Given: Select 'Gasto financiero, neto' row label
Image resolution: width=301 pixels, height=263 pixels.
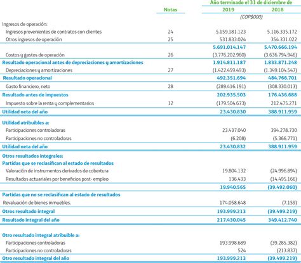Looking at the screenshot, I should 28,86.
